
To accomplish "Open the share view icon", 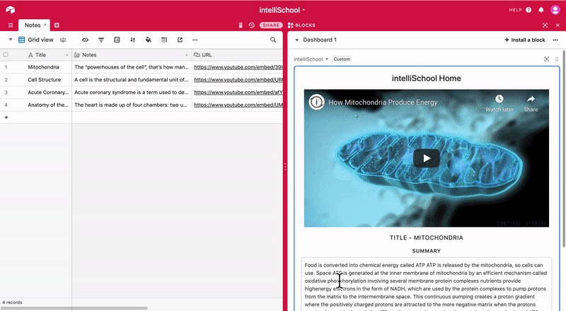I will tap(180, 40).
